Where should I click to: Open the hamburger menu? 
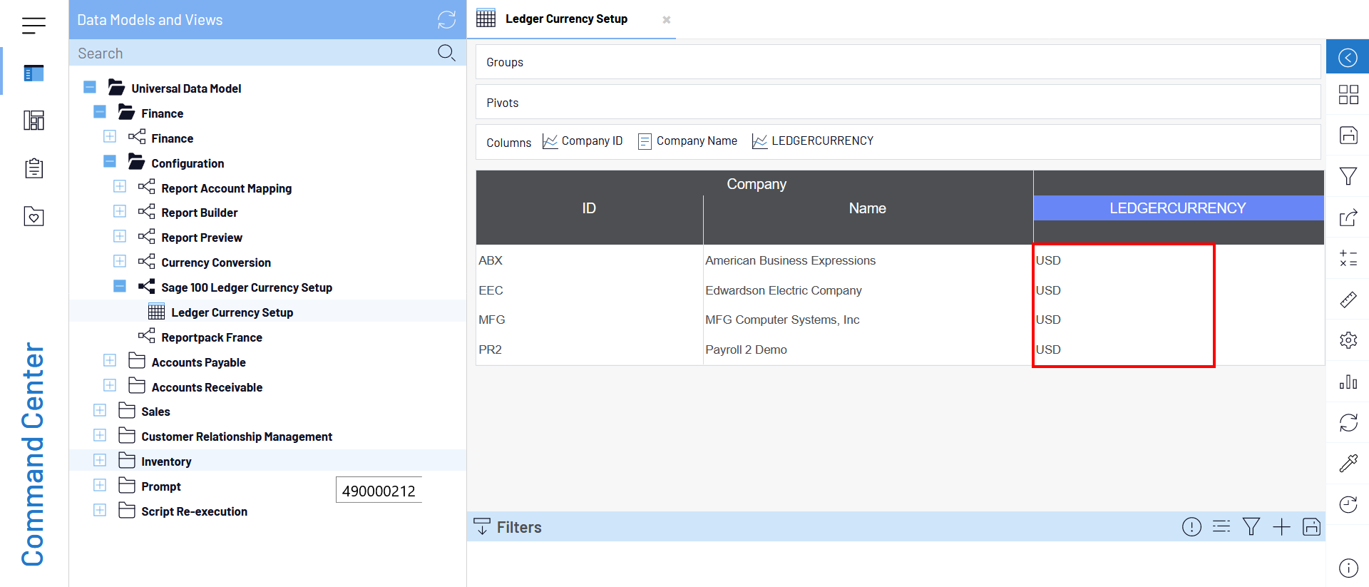tap(34, 26)
